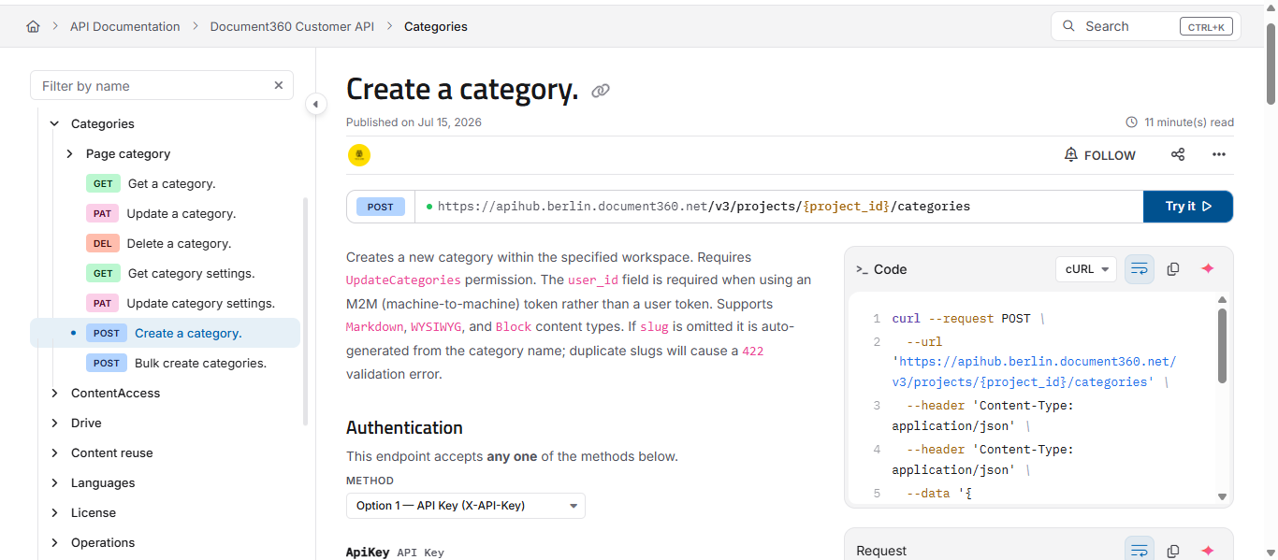Click the clock read-time icon
The height and width of the screenshot is (560, 1278).
[x=1132, y=122]
